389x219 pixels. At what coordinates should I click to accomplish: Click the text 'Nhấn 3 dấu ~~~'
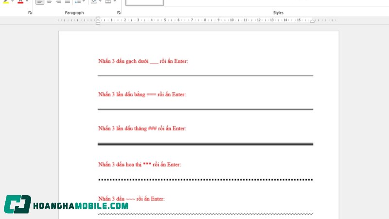pos(116,199)
